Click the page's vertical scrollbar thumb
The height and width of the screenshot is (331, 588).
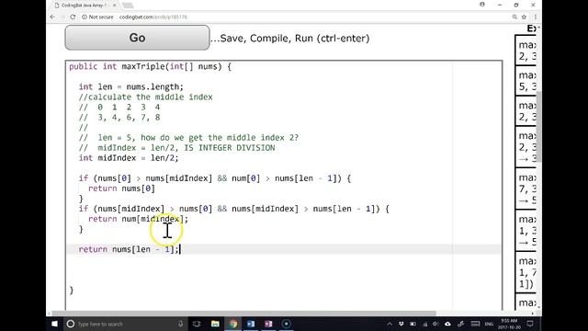[539, 127]
